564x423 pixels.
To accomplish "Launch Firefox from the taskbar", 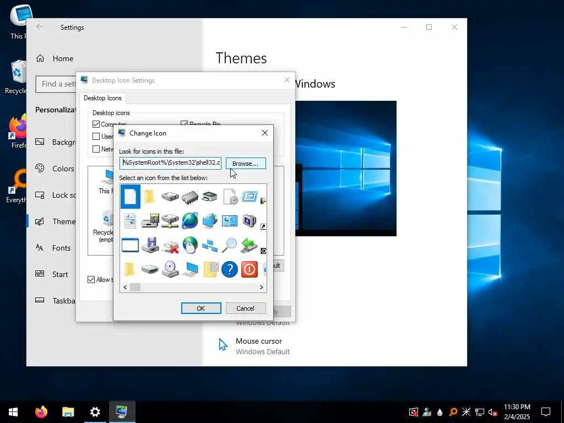I will (x=41, y=412).
